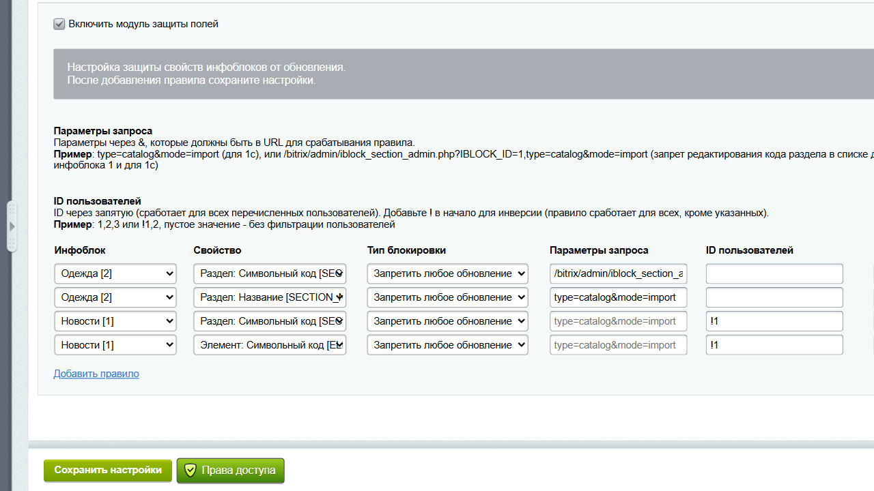Click first row ID пользователей field
Screen dimensions: 874x491
tap(774, 273)
